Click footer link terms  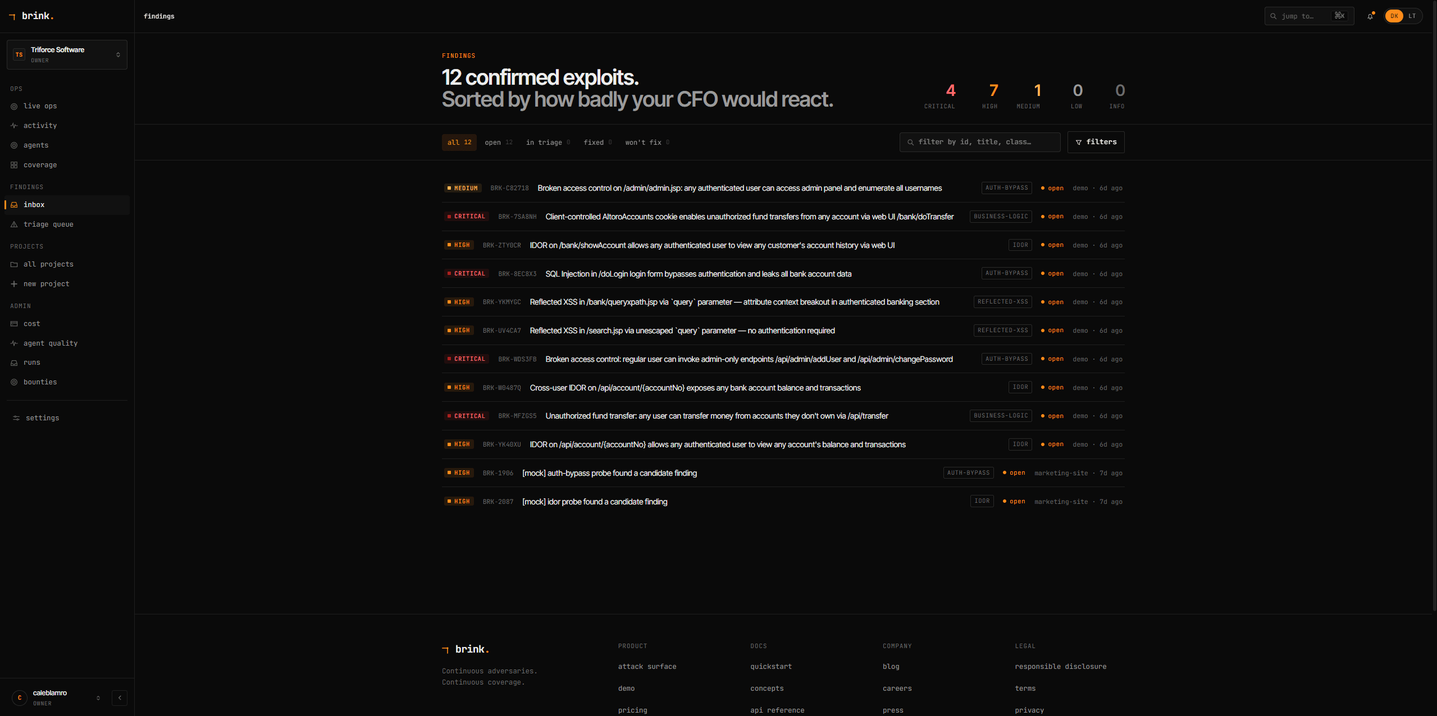point(1025,689)
